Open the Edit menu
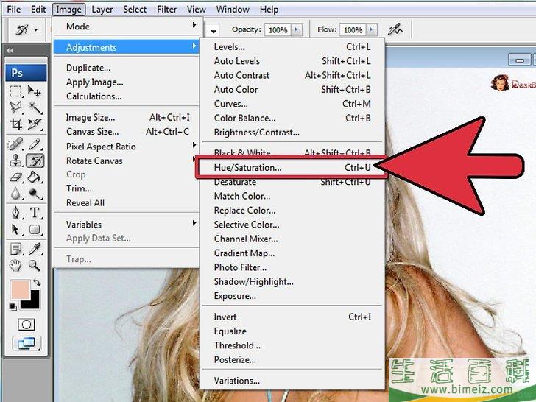The width and height of the screenshot is (536, 402). 38,10
